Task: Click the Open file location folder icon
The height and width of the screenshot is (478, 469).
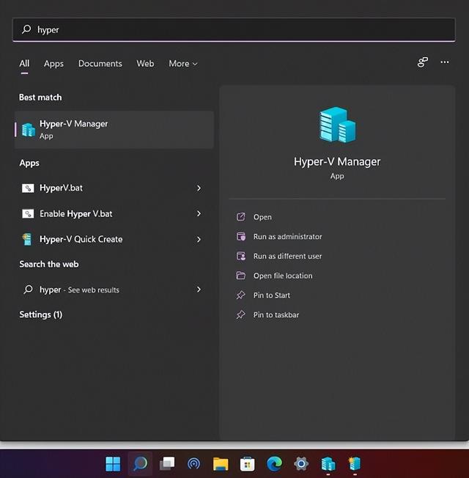Action: tap(241, 275)
